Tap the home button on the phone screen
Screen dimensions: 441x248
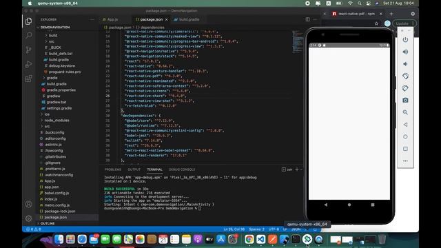click(x=349, y=205)
